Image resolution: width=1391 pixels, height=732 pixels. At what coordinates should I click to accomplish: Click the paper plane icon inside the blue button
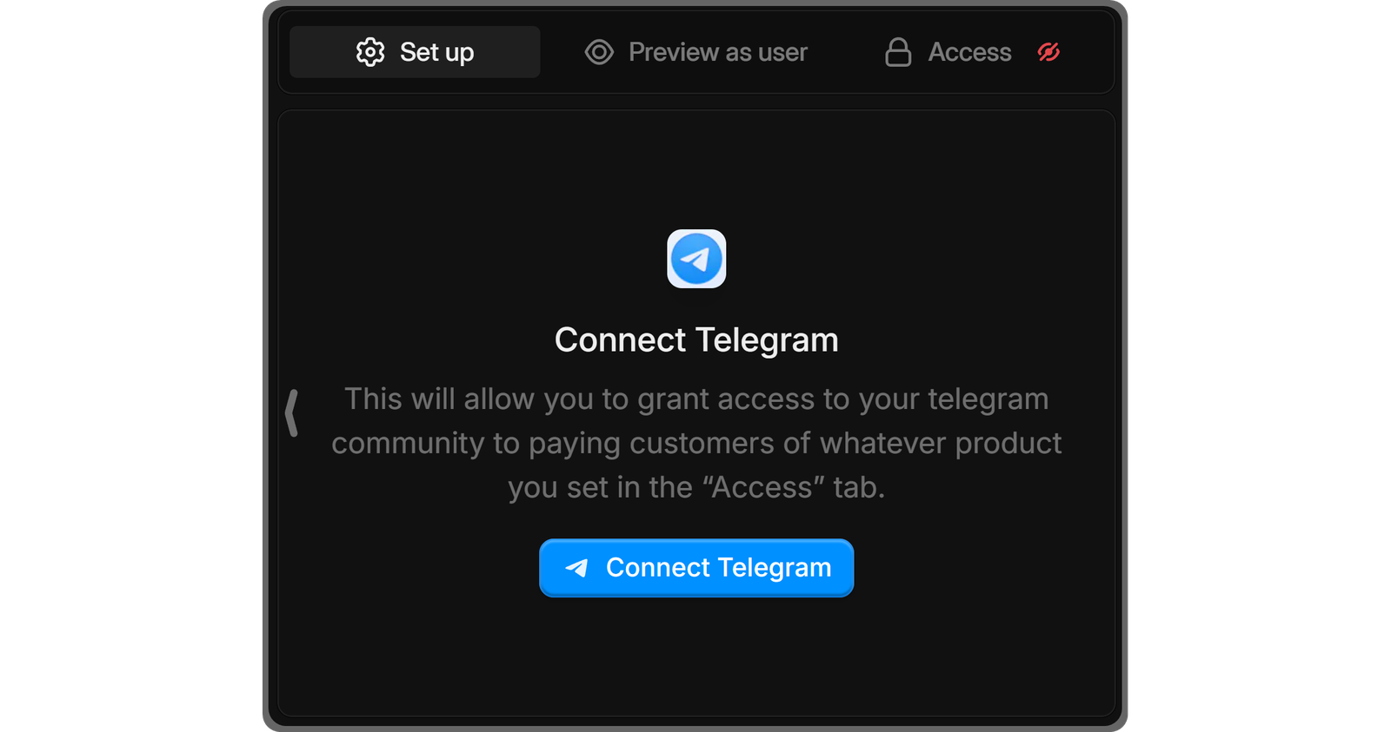point(578,567)
